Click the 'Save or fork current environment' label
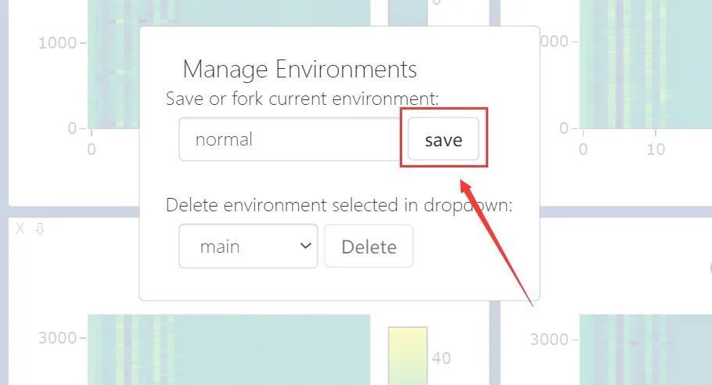The height and width of the screenshot is (385, 712). coord(303,98)
